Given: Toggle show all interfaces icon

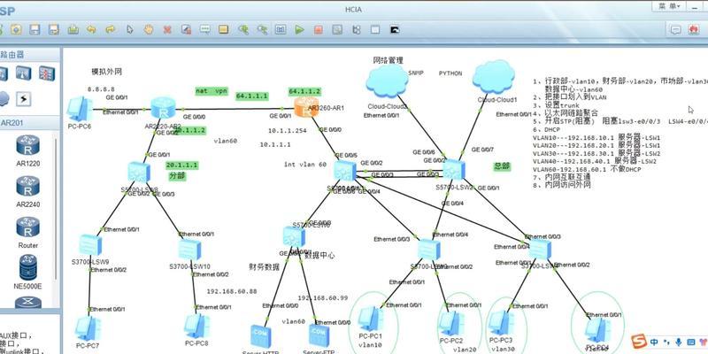Looking at the screenshot, I should (357, 30).
